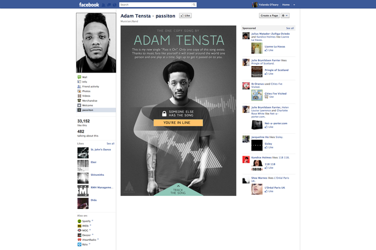Open the gear settings dropdown on page

pyautogui.click(x=285, y=15)
